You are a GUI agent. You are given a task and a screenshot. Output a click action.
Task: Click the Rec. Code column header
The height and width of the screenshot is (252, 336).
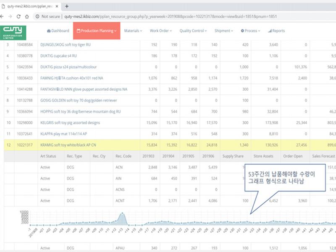123,156
